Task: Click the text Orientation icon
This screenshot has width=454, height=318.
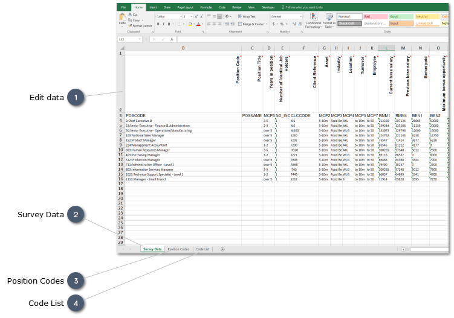Action: pyautogui.click(x=227, y=16)
